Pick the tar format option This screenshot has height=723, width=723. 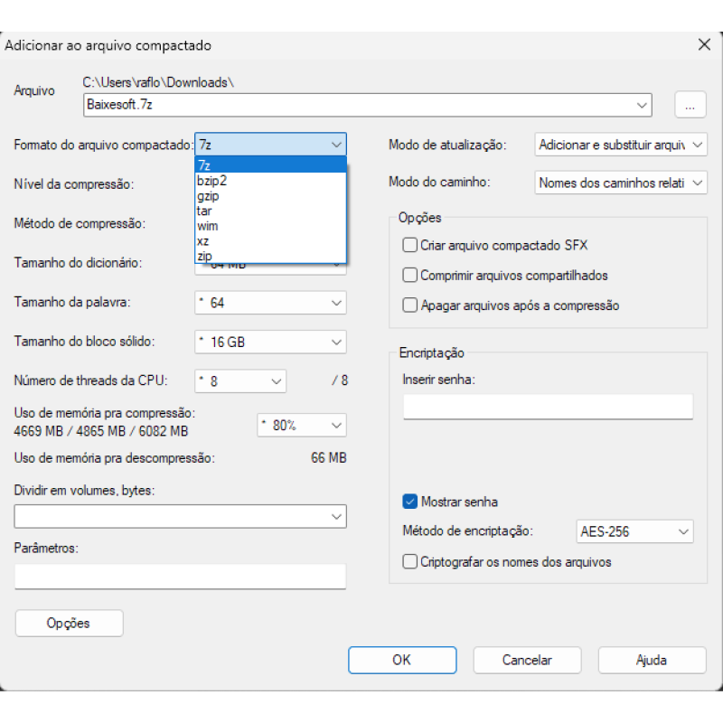(x=270, y=211)
